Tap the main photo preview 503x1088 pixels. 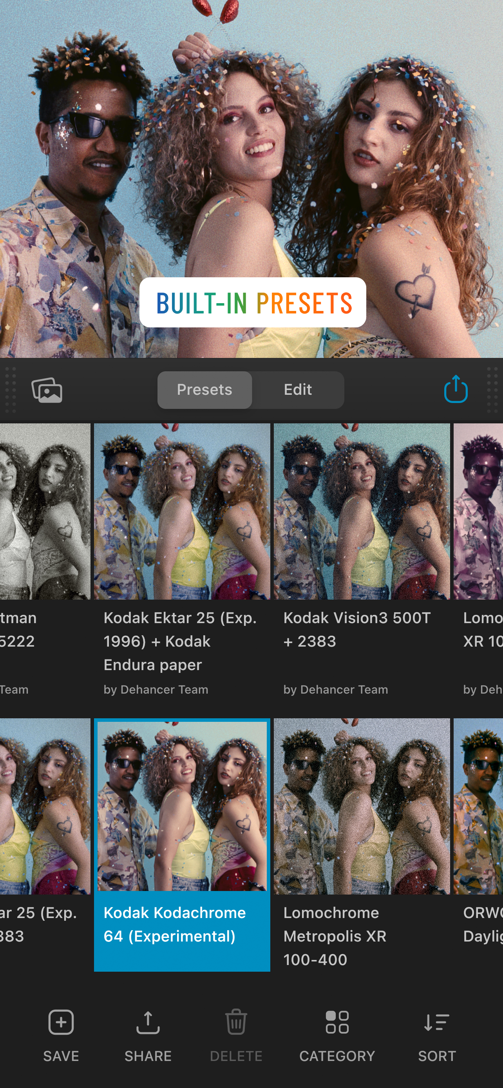pyautogui.click(x=251, y=179)
